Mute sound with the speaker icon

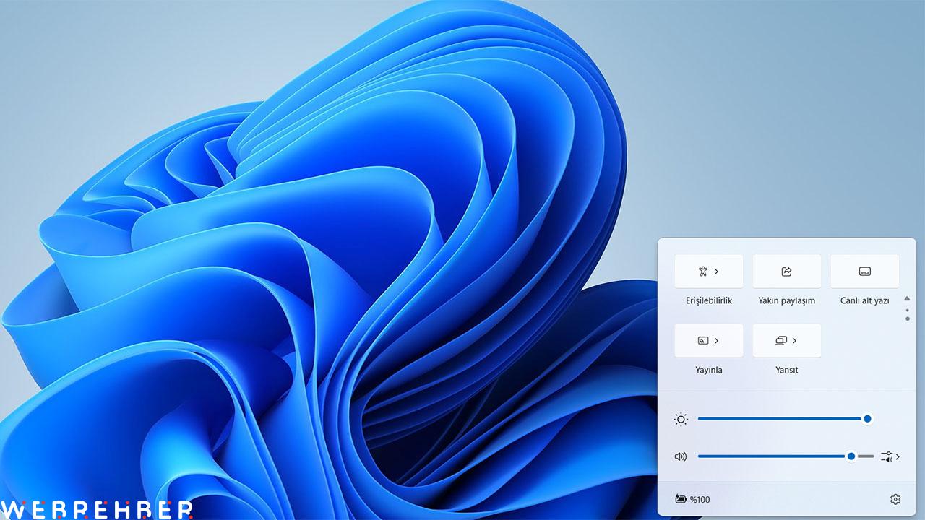pyautogui.click(x=680, y=456)
